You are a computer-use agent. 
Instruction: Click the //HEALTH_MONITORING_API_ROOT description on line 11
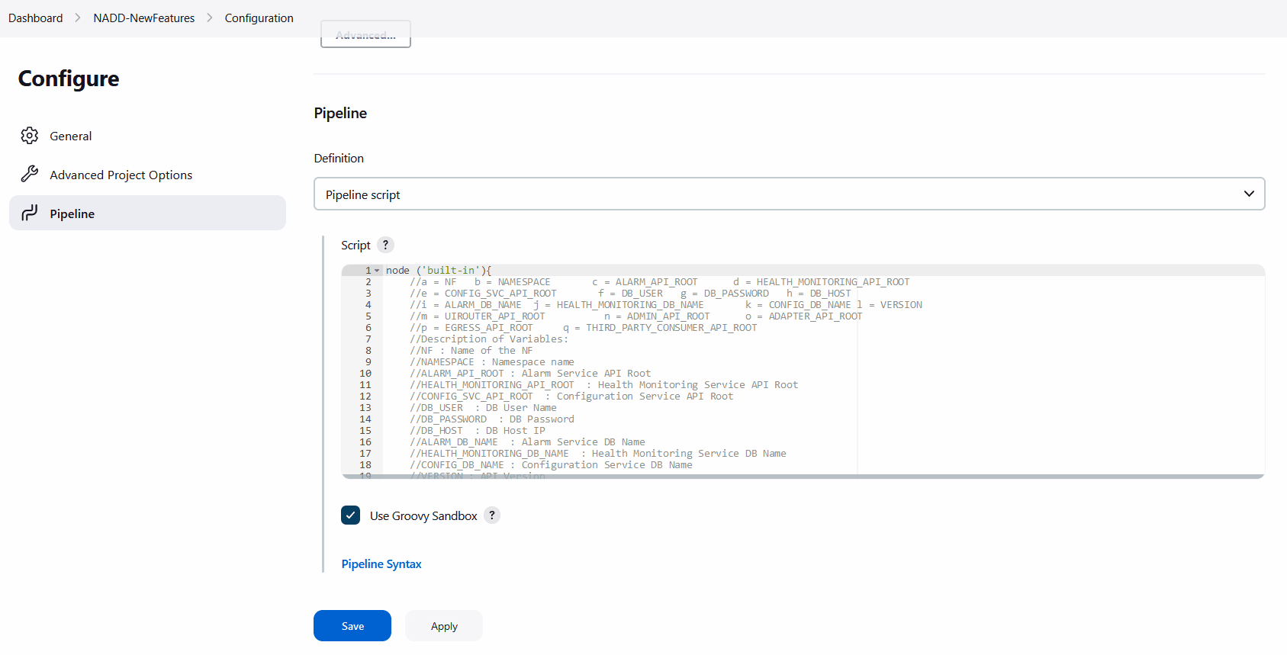click(x=604, y=385)
